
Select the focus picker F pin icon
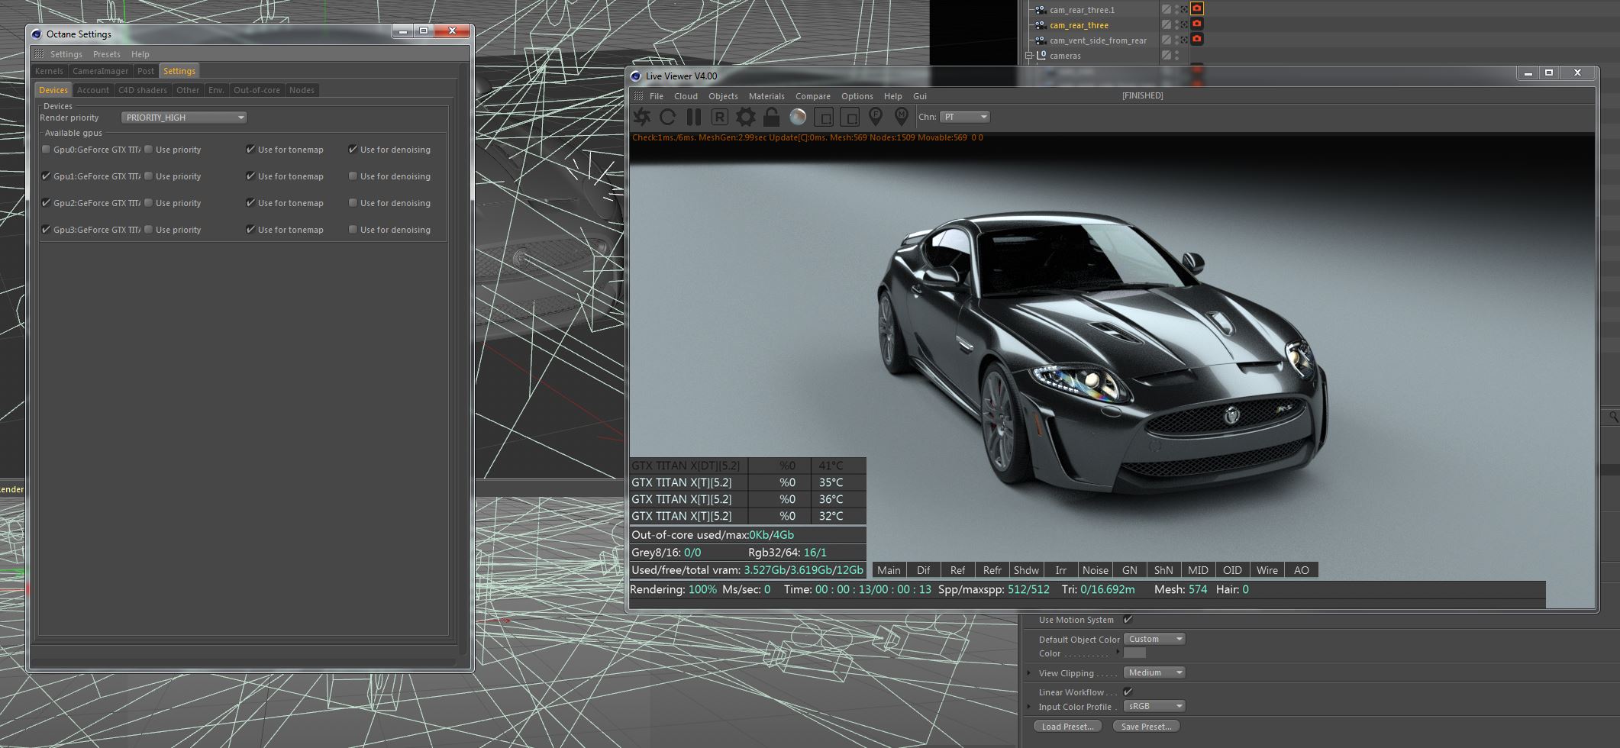point(876,117)
